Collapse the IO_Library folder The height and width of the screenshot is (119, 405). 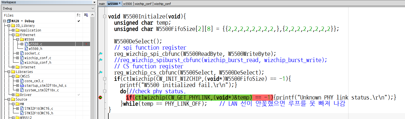coord(9,25)
